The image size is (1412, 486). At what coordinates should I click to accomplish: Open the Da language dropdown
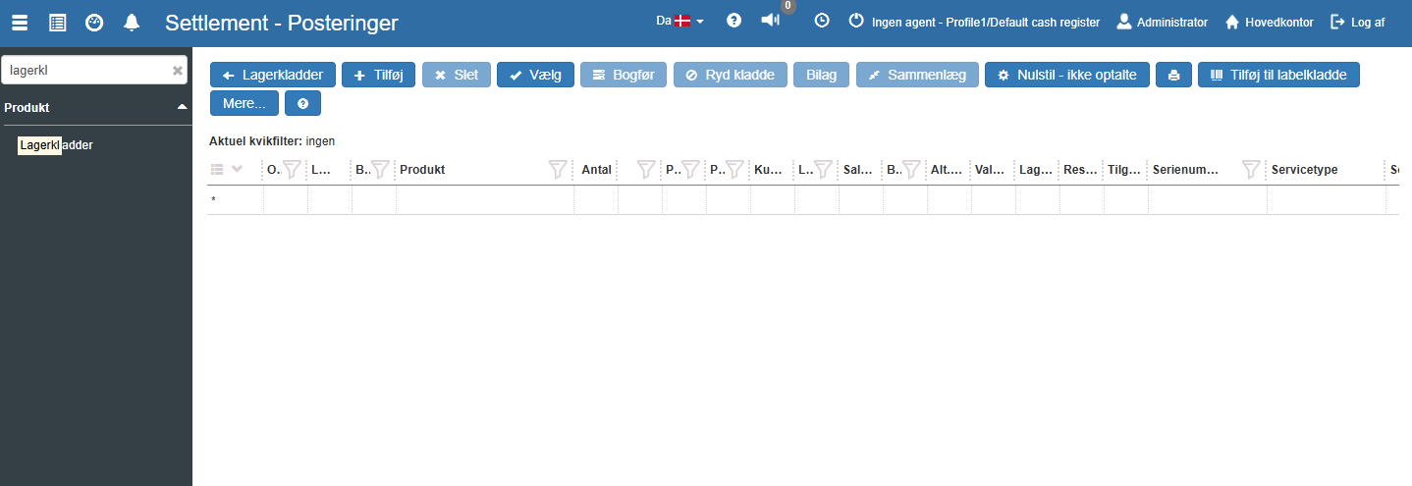tap(679, 21)
